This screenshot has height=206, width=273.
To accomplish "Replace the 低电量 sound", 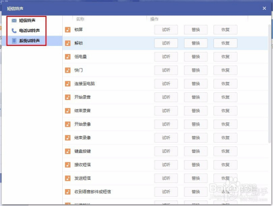I will [196, 57].
